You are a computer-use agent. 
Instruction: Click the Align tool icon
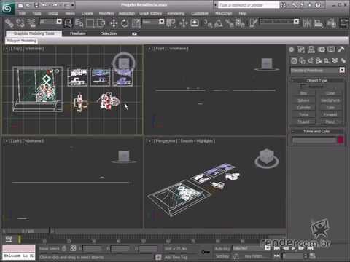[x=319, y=23]
